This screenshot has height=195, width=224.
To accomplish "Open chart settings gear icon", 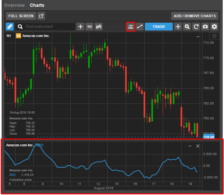I will pyautogui.click(x=214, y=27).
